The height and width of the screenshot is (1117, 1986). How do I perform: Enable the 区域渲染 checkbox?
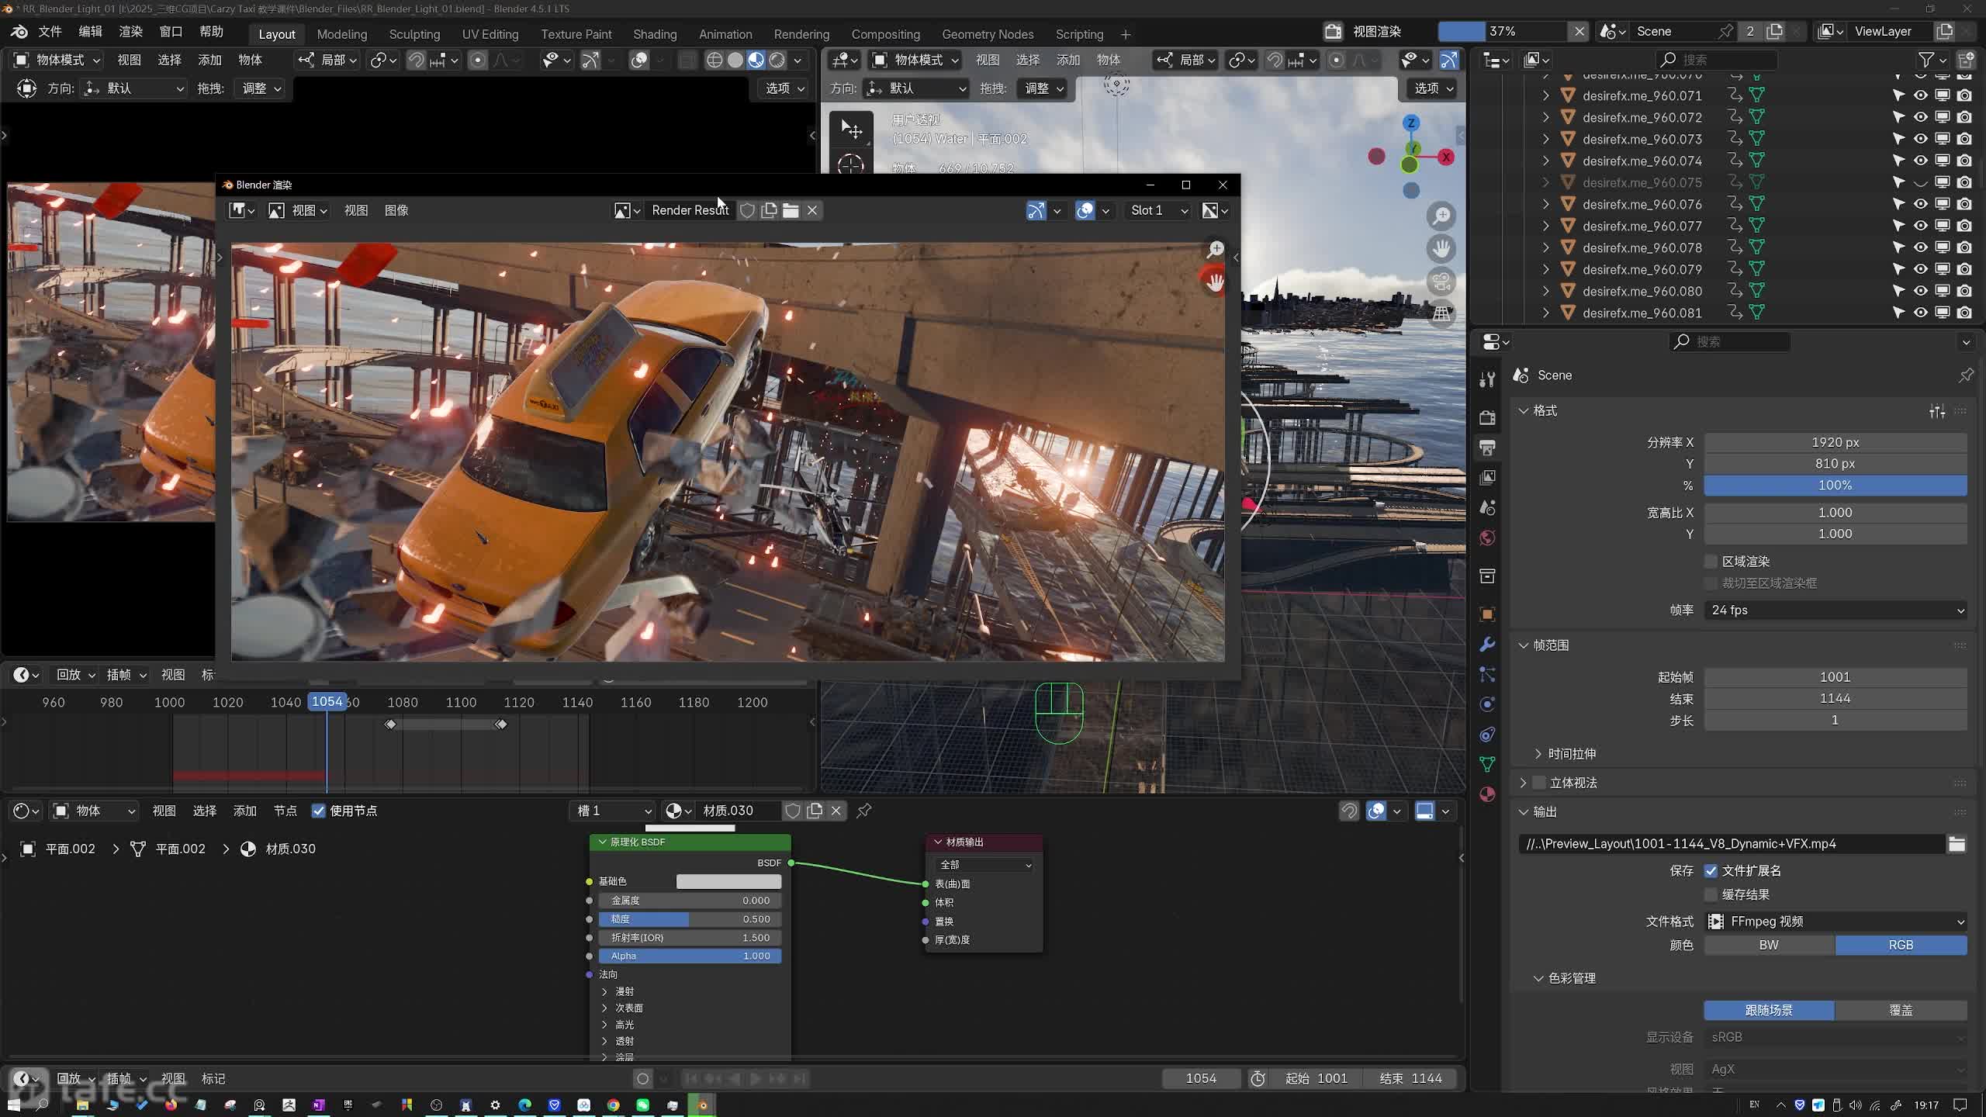point(1711,561)
